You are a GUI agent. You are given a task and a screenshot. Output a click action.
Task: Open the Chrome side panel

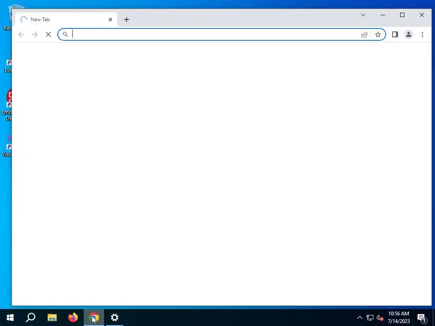pos(395,34)
